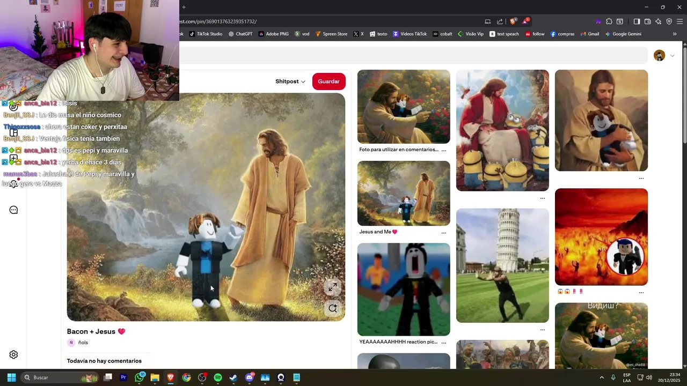Open the Pinterest messages chat bubble icon

tap(14, 210)
